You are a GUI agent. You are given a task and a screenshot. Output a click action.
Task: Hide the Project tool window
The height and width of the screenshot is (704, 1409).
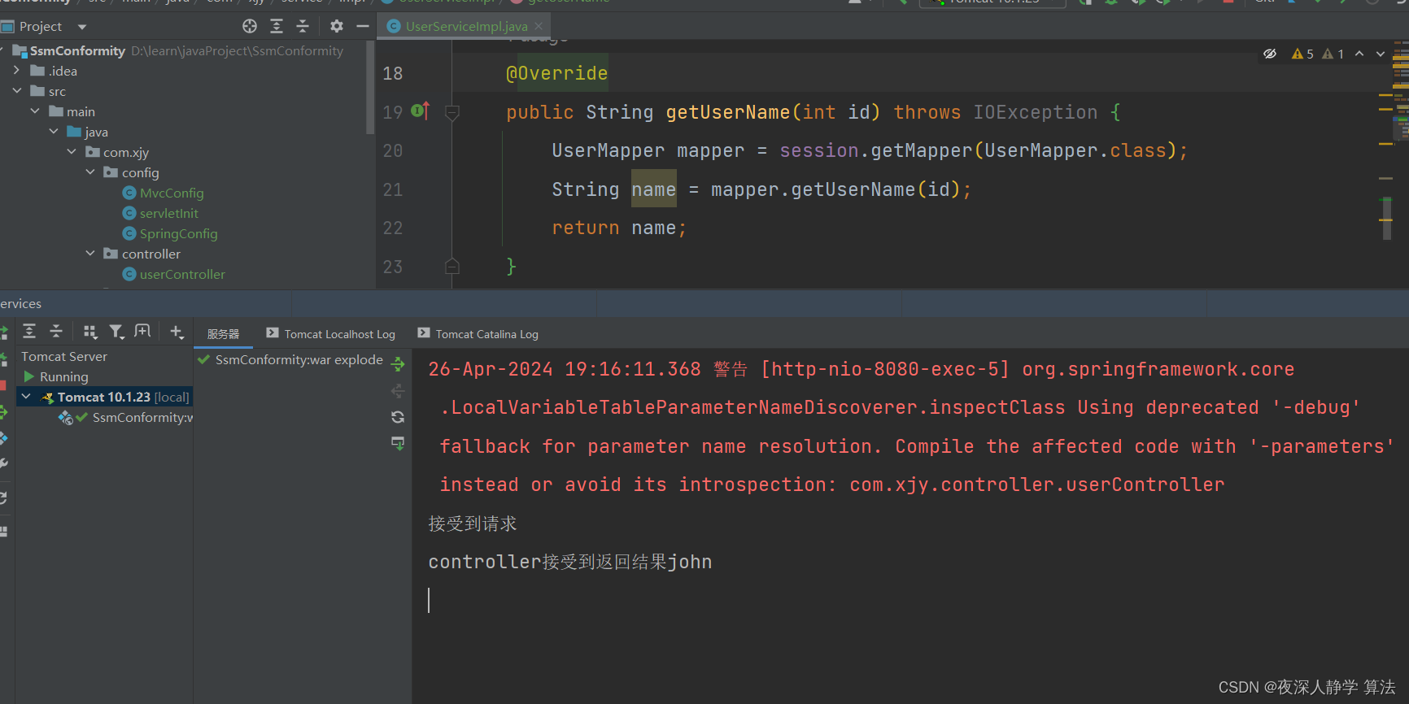click(363, 26)
